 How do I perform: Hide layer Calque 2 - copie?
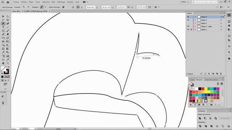click(x=188, y=26)
